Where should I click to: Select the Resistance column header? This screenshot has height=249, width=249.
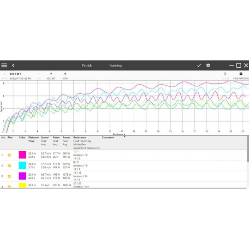coord(80,137)
